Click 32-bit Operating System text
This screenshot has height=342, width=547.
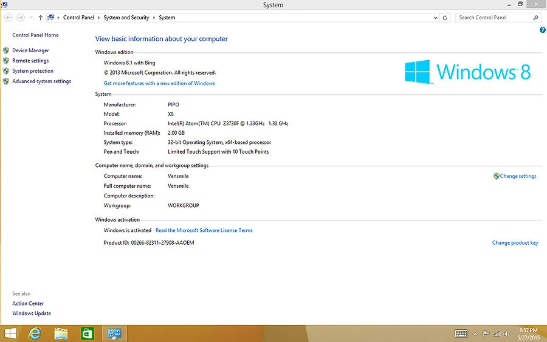pyautogui.click(x=219, y=142)
